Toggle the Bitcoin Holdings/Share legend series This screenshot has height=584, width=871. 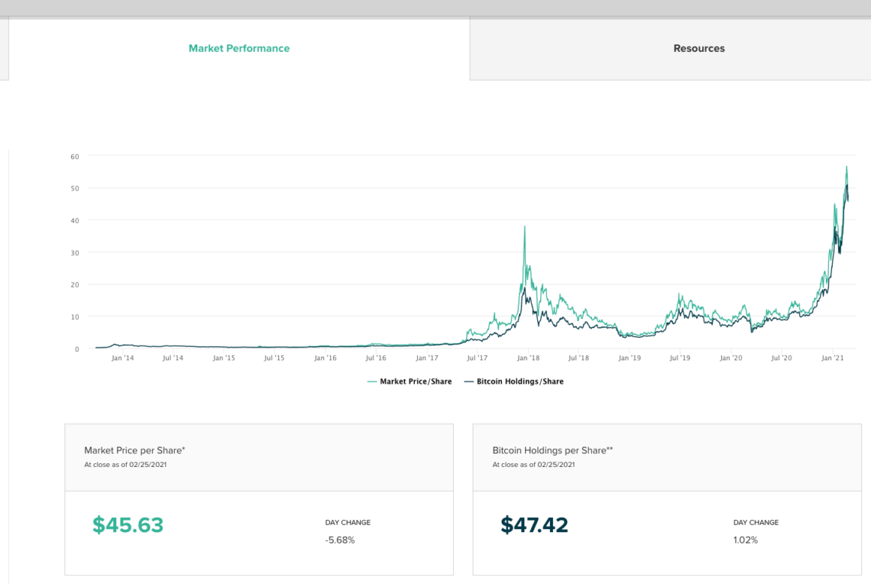(520, 381)
